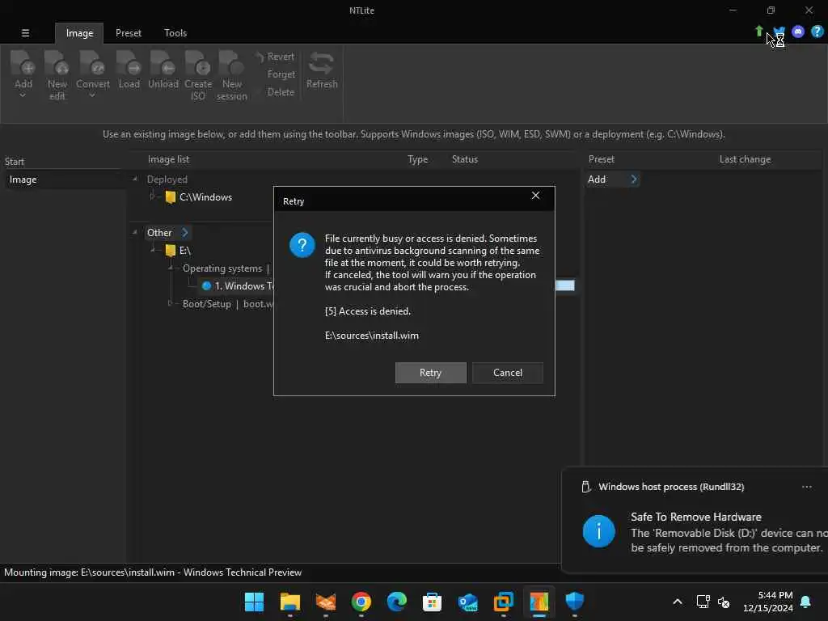Open clock and date in taskbar
The height and width of the screenshot is (621, 828).
pyautogui.click(x=768, y=602)
